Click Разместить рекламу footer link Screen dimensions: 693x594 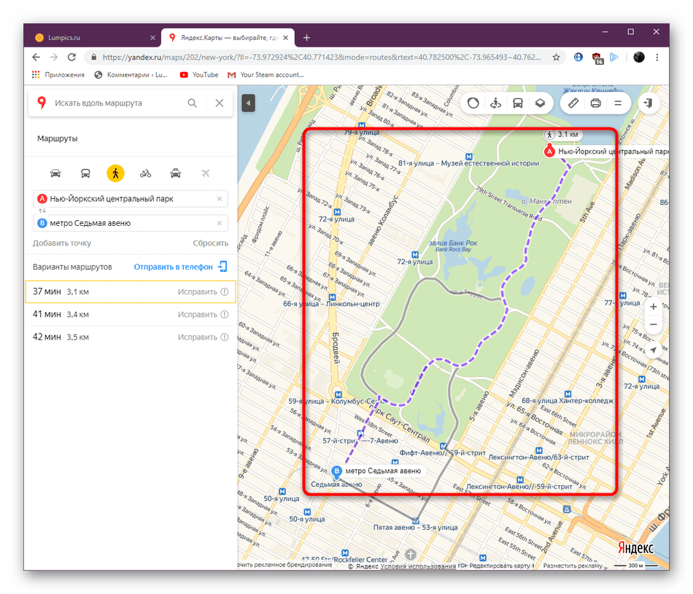pos(573,566)
